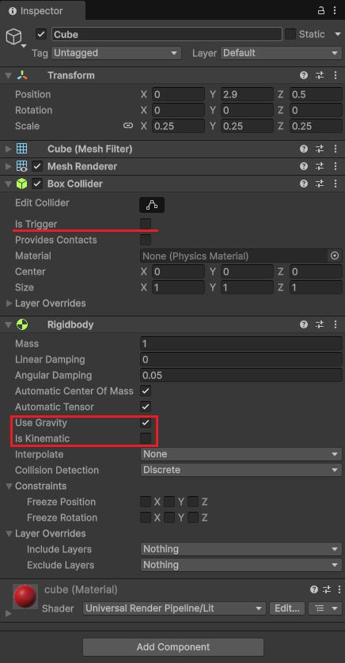Image resolution: width=345 pixels, height=663 pixels.
Task: Click the Physics Material object picker circle
Action: pos(335,256)
